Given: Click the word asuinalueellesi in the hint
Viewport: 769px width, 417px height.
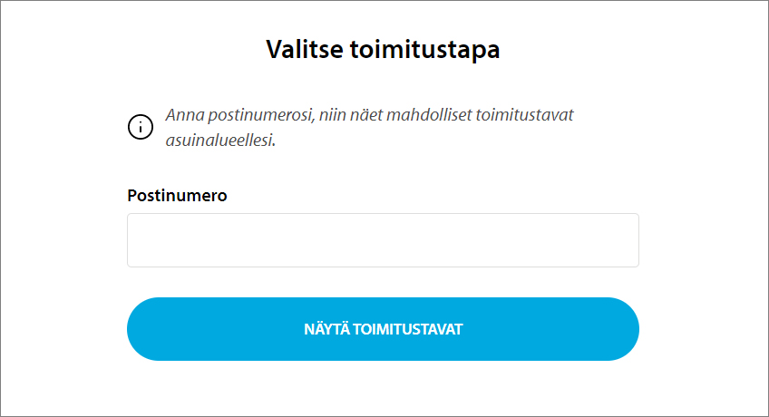Looking at the screenshot, I should (220, 141).
